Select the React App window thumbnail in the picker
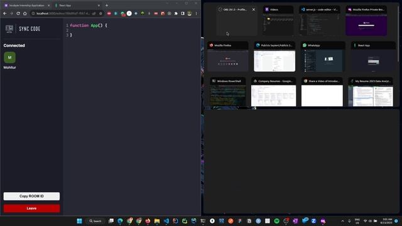Viewport: 402px width, 226px height. coord(373,56)
